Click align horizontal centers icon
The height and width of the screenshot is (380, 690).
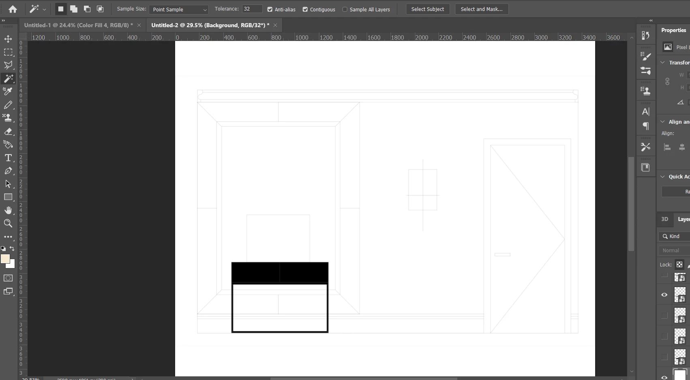point(682,147)
